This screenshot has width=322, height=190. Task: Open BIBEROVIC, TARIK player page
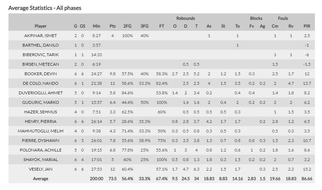pos(41,55)
